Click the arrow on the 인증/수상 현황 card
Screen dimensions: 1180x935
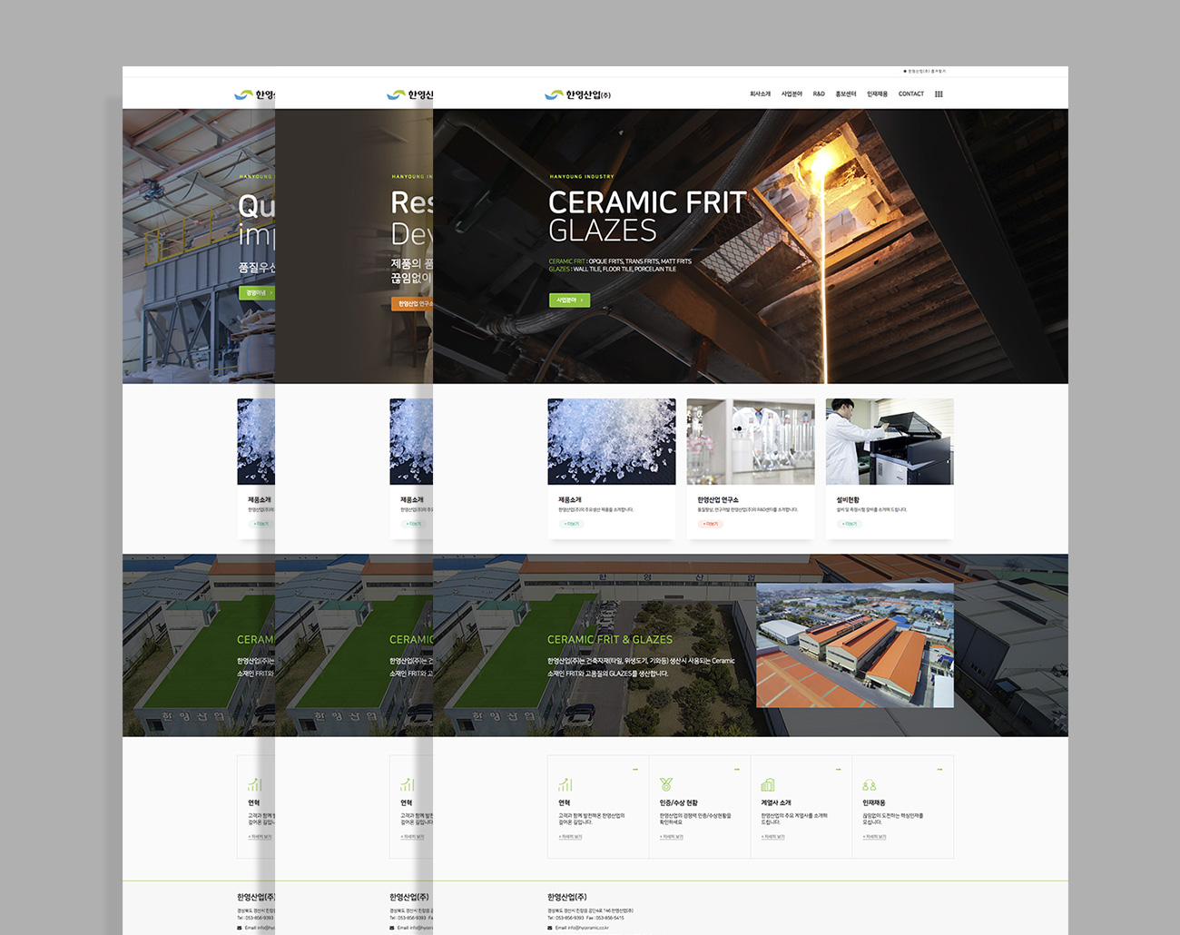(x=737, y=770)
